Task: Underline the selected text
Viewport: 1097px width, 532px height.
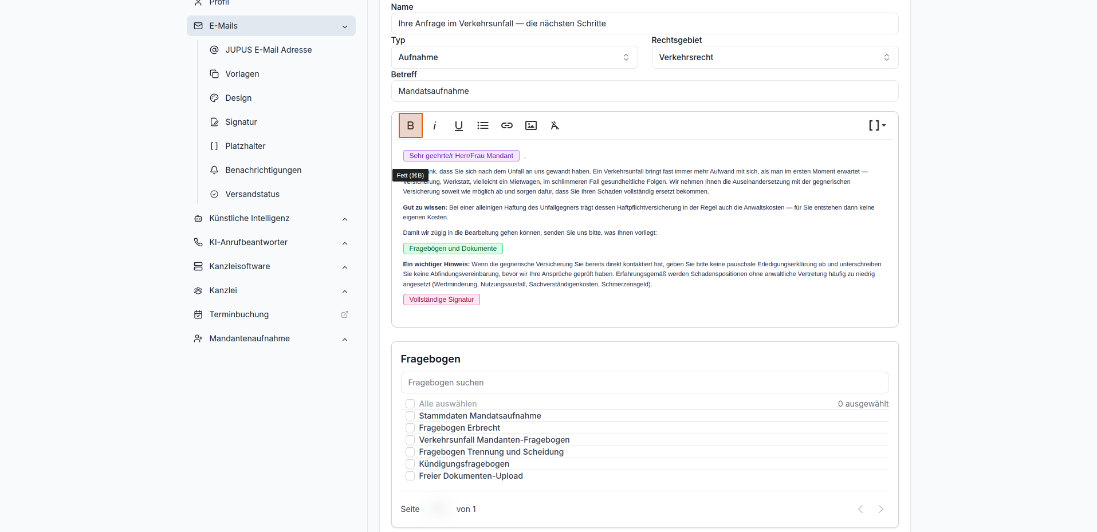Action: click(459, 125)
